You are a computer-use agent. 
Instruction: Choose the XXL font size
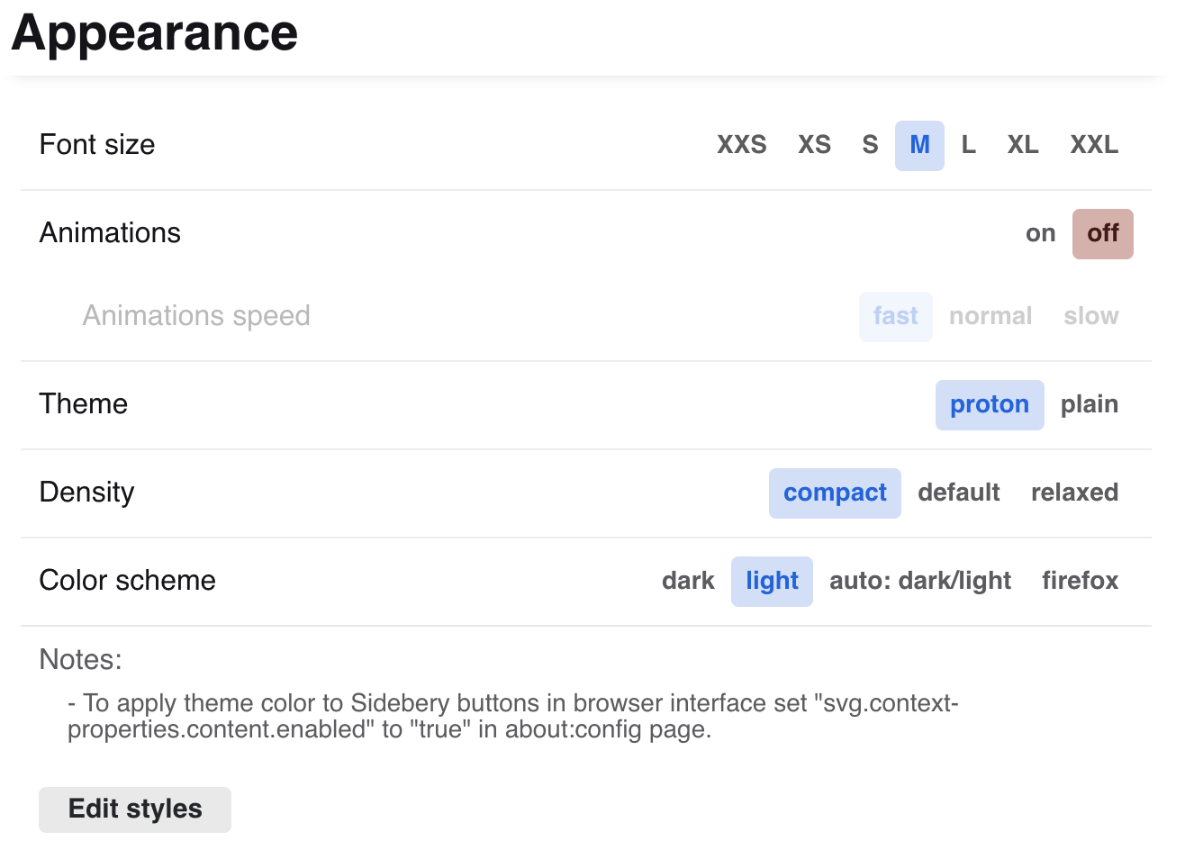[1094, 145]
